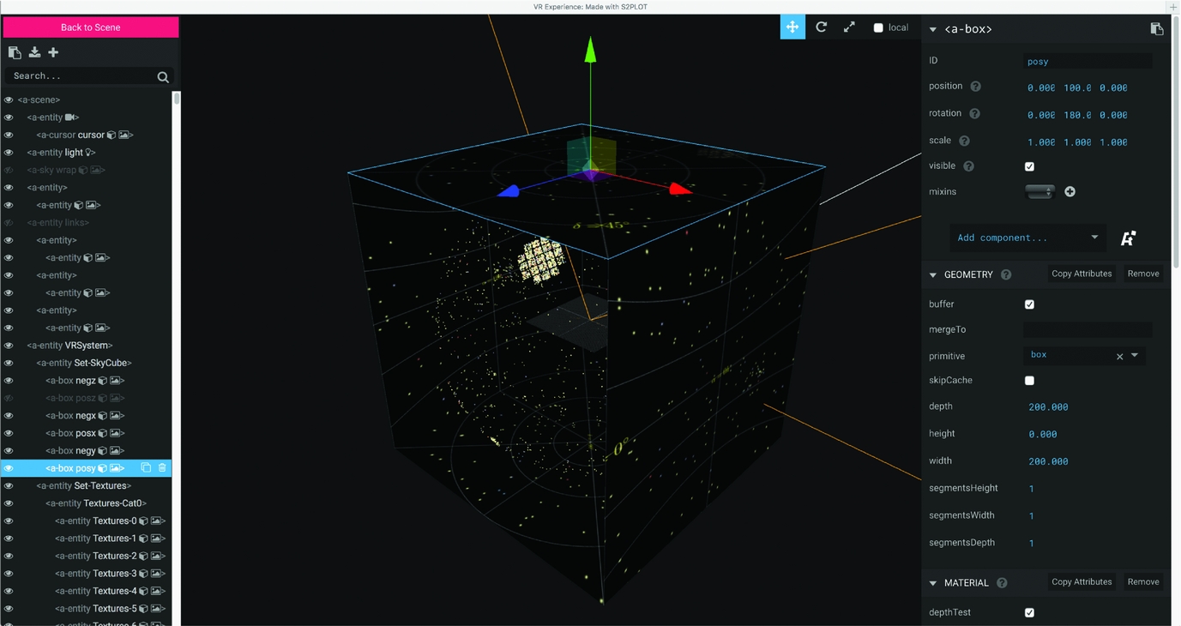Toggle the skipCache checkbox
The image size is (1181, 626).
click(x=1029, y=381)
